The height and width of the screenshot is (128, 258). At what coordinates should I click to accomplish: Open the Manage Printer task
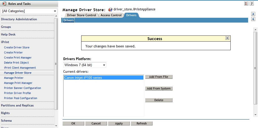point(14,78)
